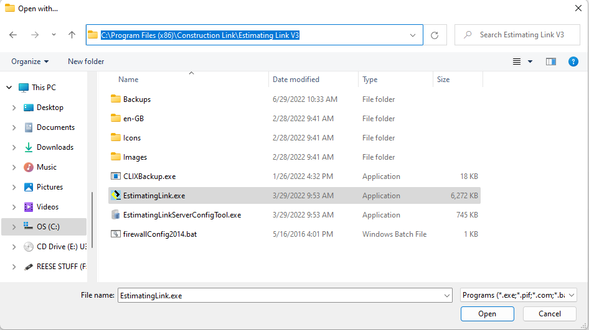Select the Images folder icon
This screenshot has height=330, width=589.
tap(116, 157)
